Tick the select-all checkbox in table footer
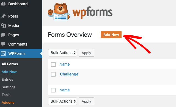Viewport: 176px width, 107px height. [x=53, y=90]
